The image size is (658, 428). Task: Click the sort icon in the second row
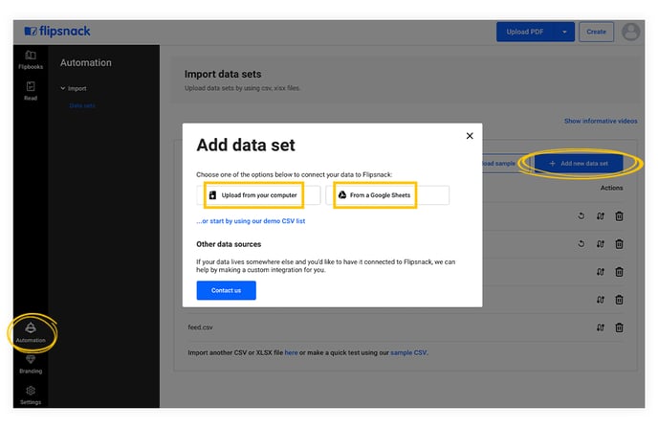click(x=601, y=243)
